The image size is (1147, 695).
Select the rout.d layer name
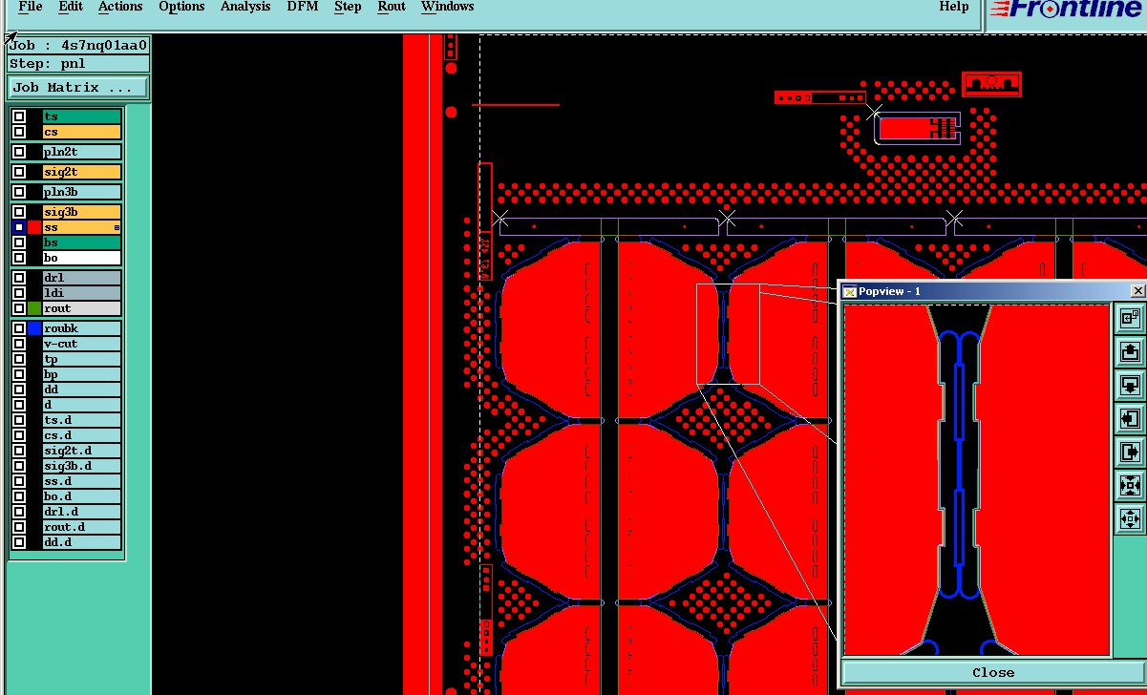pyautogui.click(x=82, y=527)
